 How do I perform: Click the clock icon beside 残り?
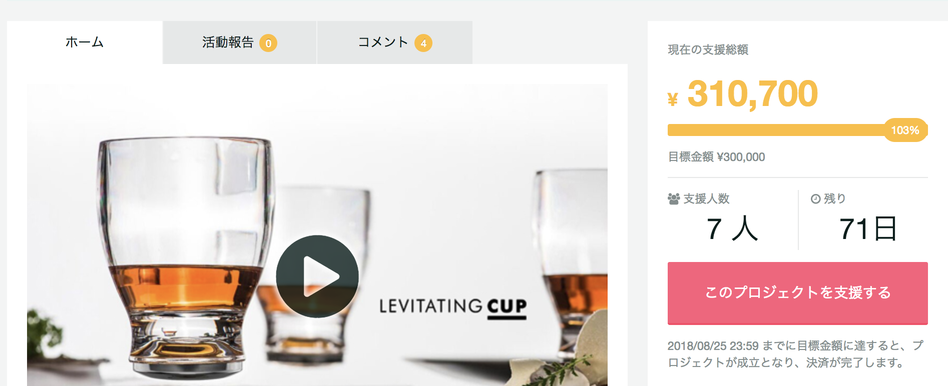815,199
